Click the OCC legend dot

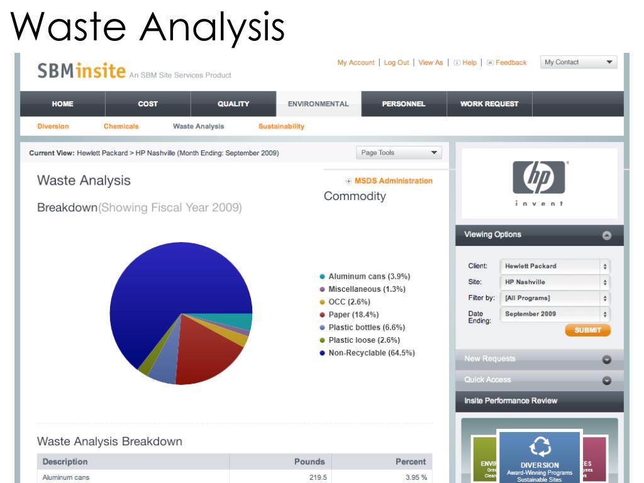pos(322,302)
